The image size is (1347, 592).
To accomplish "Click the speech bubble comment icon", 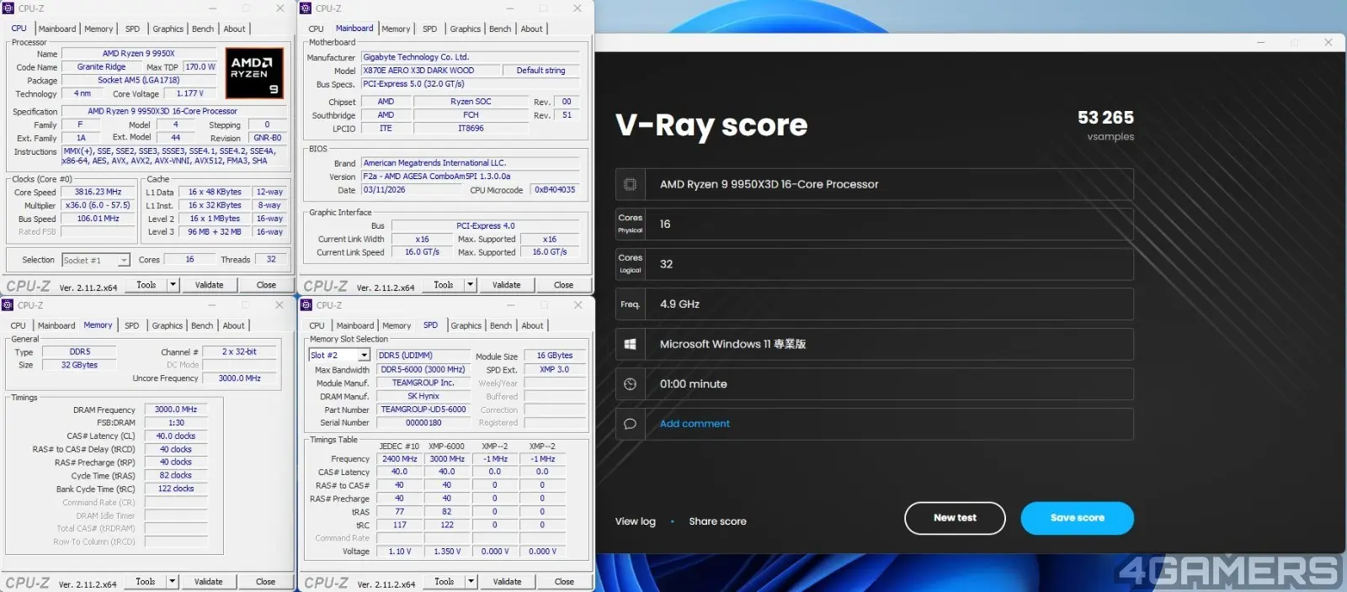I will [x=630, y=424].
